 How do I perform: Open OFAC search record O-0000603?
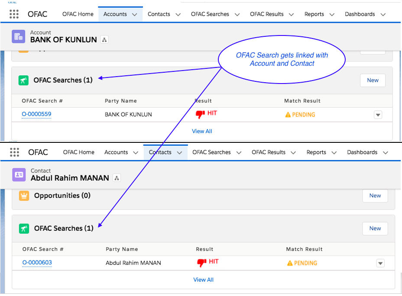coord(37,263)
